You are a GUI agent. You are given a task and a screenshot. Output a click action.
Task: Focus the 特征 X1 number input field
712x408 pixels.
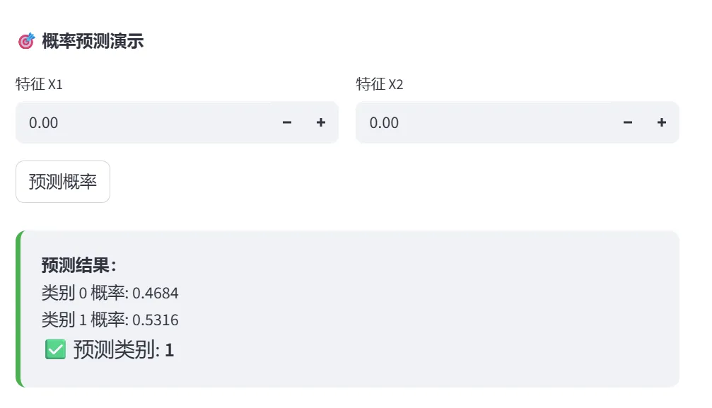(x=141, y=123)
